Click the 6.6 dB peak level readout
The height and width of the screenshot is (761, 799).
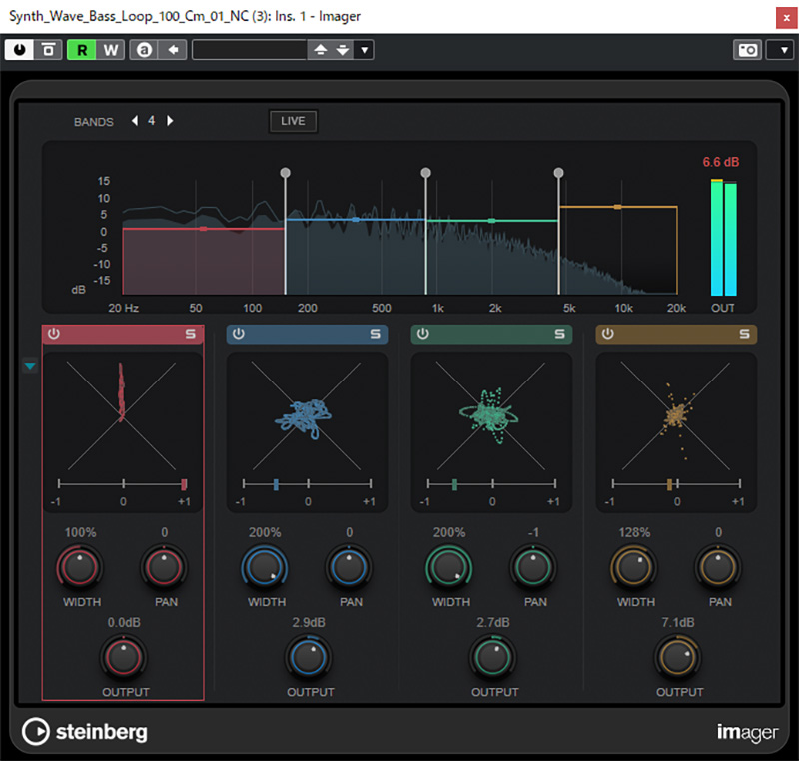click(721, 162)
